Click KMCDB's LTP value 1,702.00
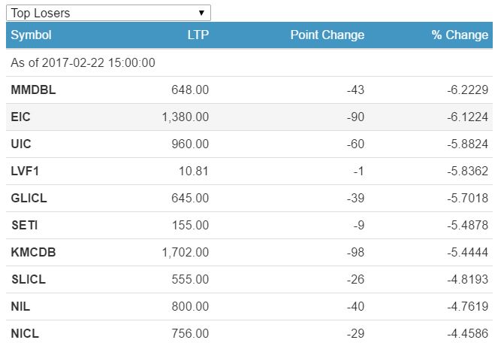Viewport: 501px width, 343px height. click(185, 253)
